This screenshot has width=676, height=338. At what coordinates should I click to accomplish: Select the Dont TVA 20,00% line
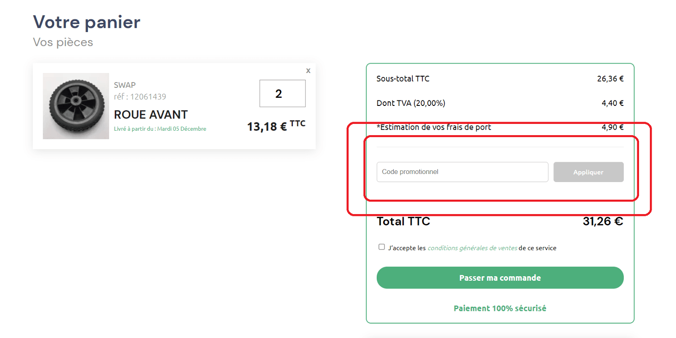pyautogui.click(x=411, y=103)
